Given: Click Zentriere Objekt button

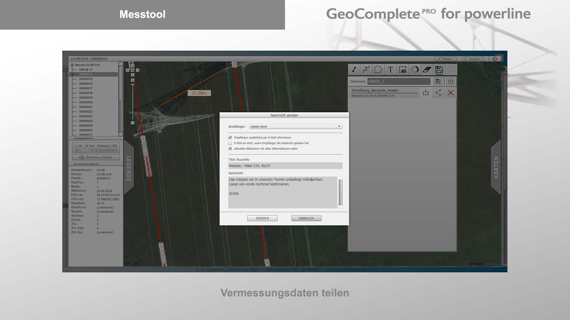Looking at the screenshot, I should click(x=96, y=157).
